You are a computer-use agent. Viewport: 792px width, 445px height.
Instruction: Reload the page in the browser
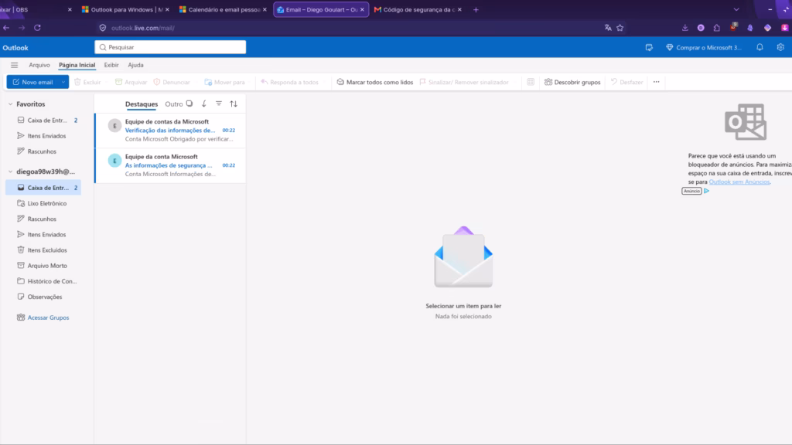coord(37,28)
